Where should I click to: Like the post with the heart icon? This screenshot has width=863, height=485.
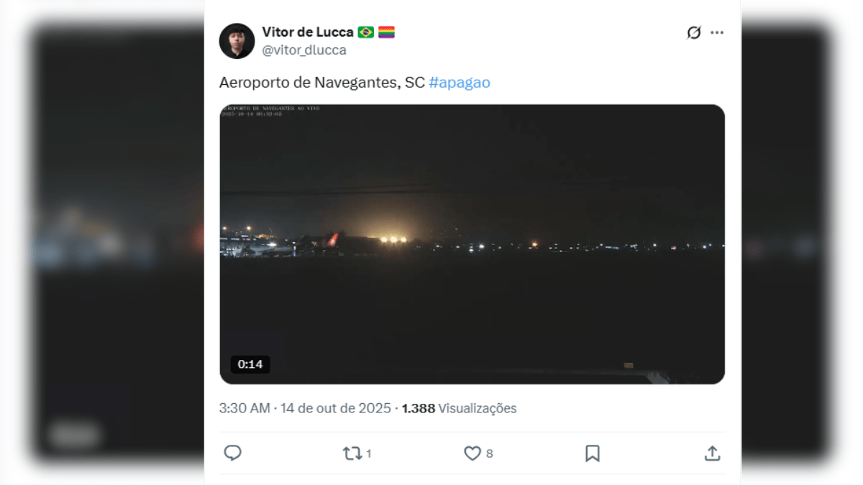tap(472, 453)
